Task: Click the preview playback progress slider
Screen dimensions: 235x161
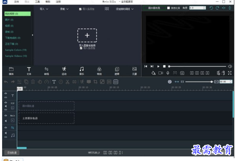Action: coord(197,66)
